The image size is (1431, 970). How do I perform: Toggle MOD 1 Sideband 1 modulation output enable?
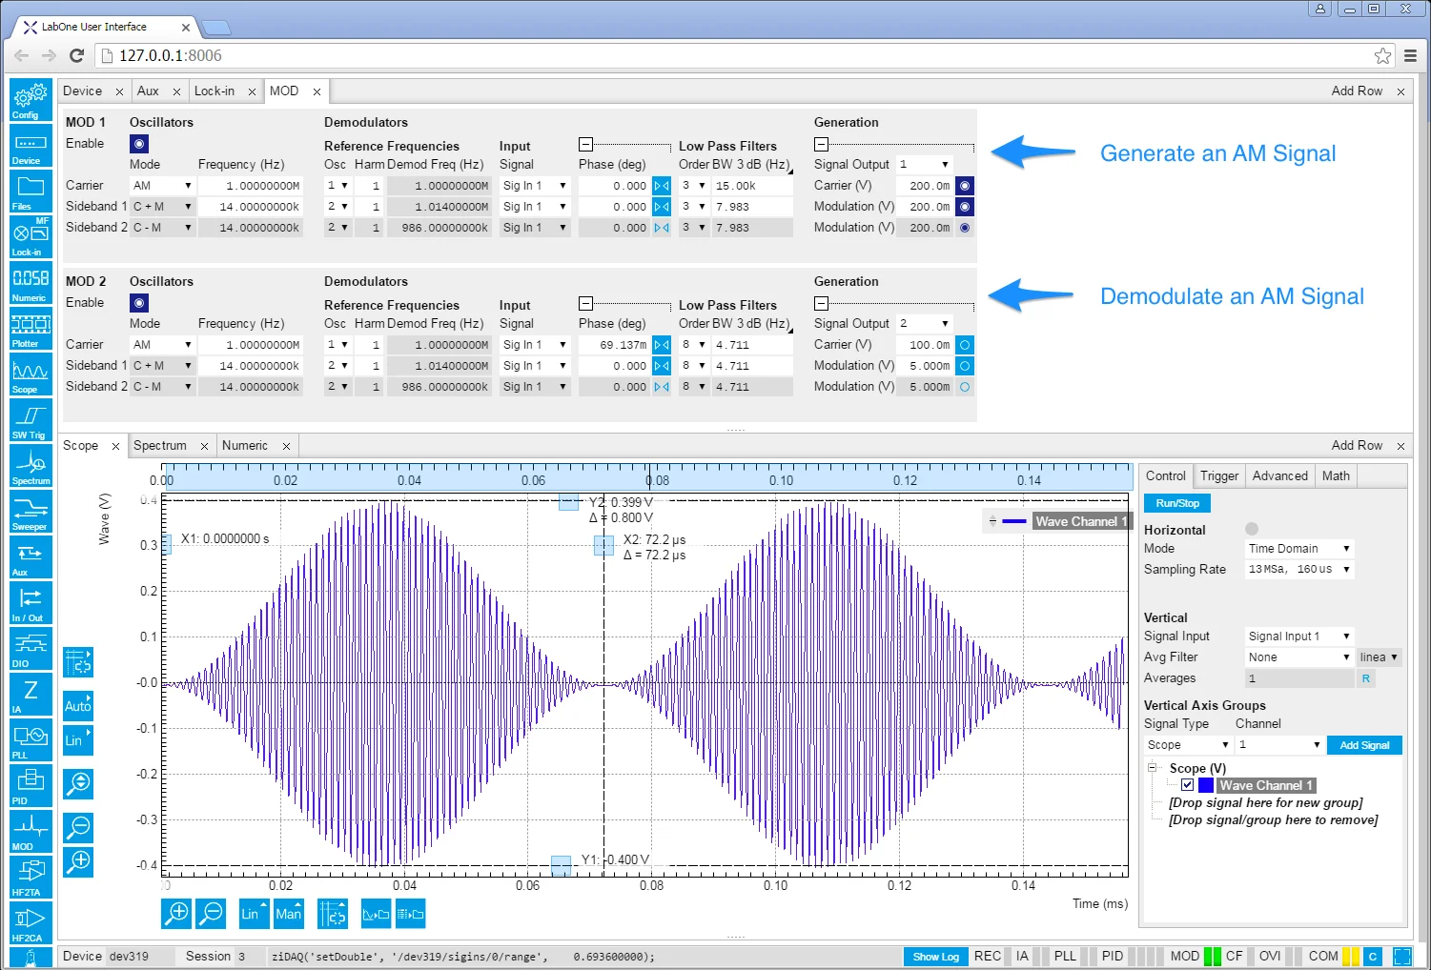pyautogui.click(x=965, y=207)
